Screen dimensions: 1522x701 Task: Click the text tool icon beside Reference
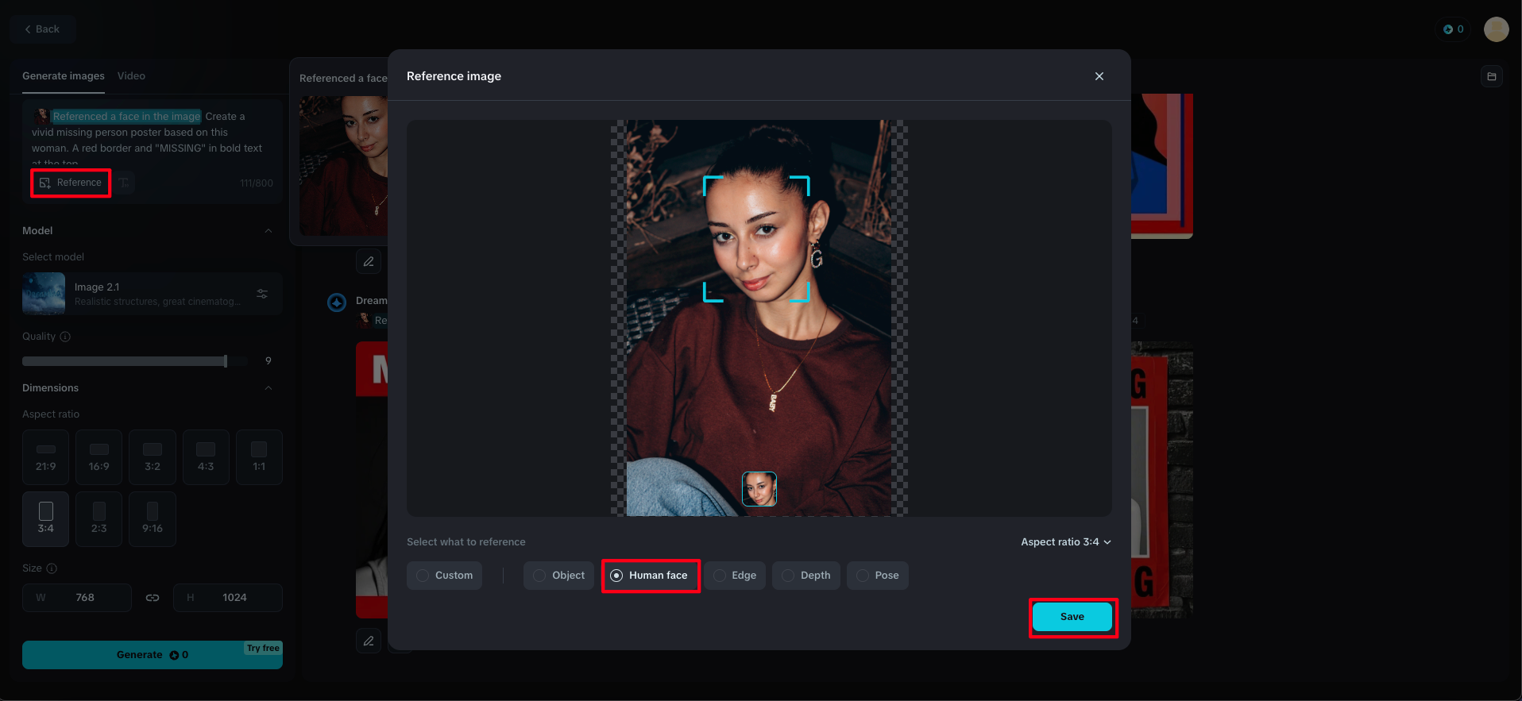click(x=125, y=183)
